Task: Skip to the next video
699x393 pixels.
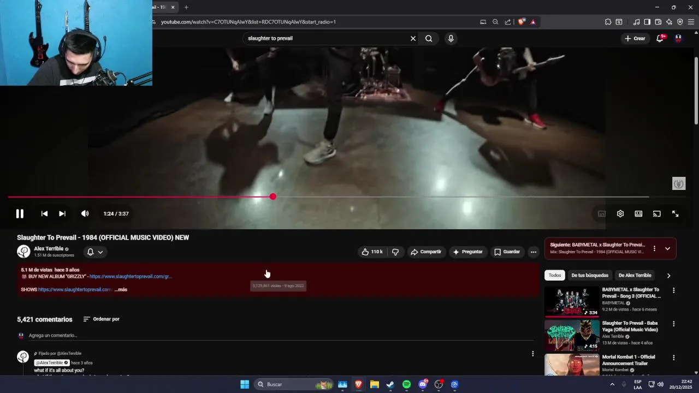Action: coord(62,214)
